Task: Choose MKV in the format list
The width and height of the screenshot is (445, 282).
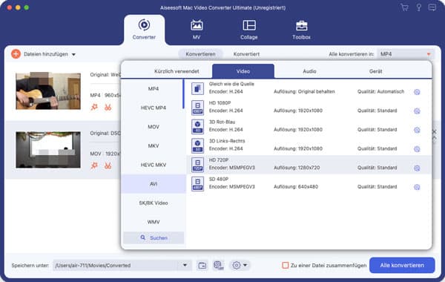Action: [154, 145]
